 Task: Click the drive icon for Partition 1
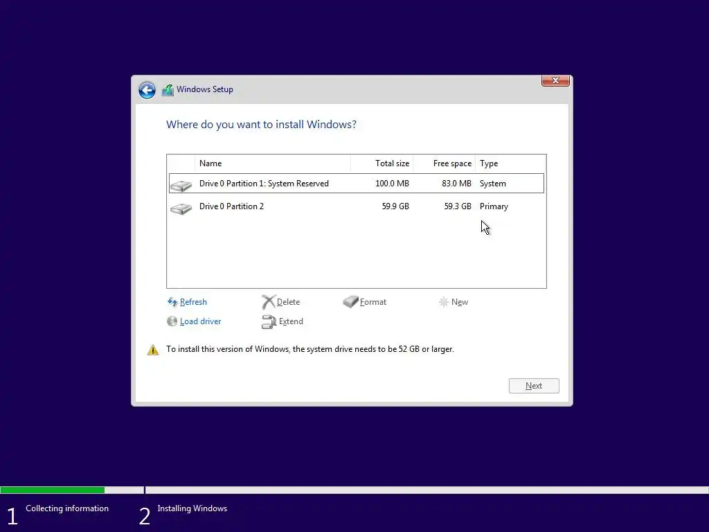click(x=181, y=185)
